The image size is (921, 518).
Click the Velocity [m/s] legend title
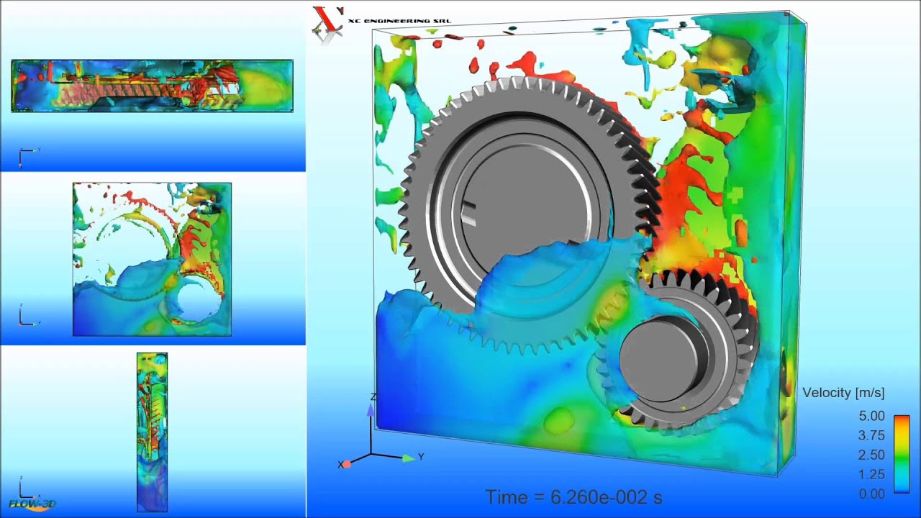click(843, 393)
